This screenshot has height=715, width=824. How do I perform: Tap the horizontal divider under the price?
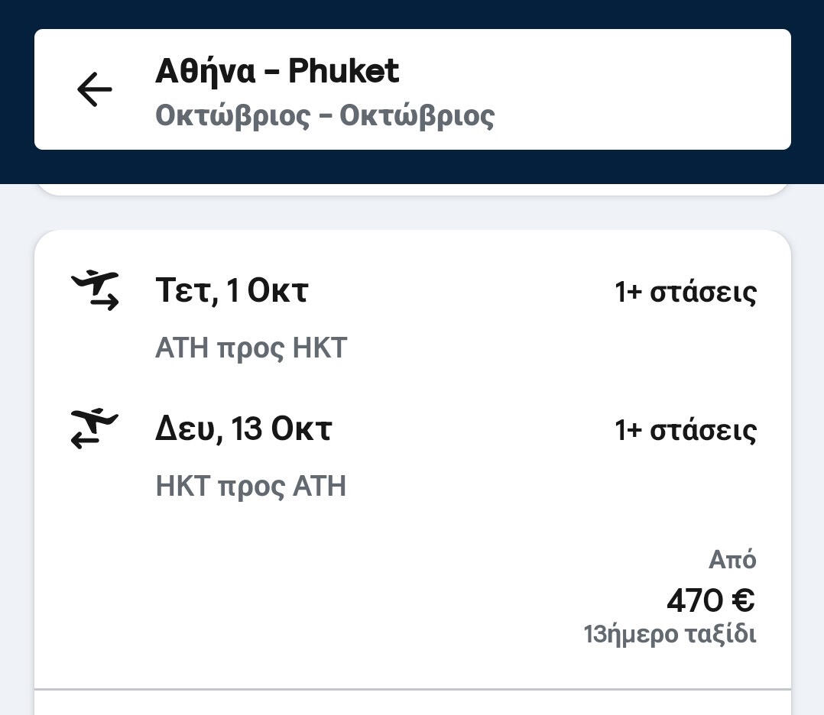coord(413,689)
